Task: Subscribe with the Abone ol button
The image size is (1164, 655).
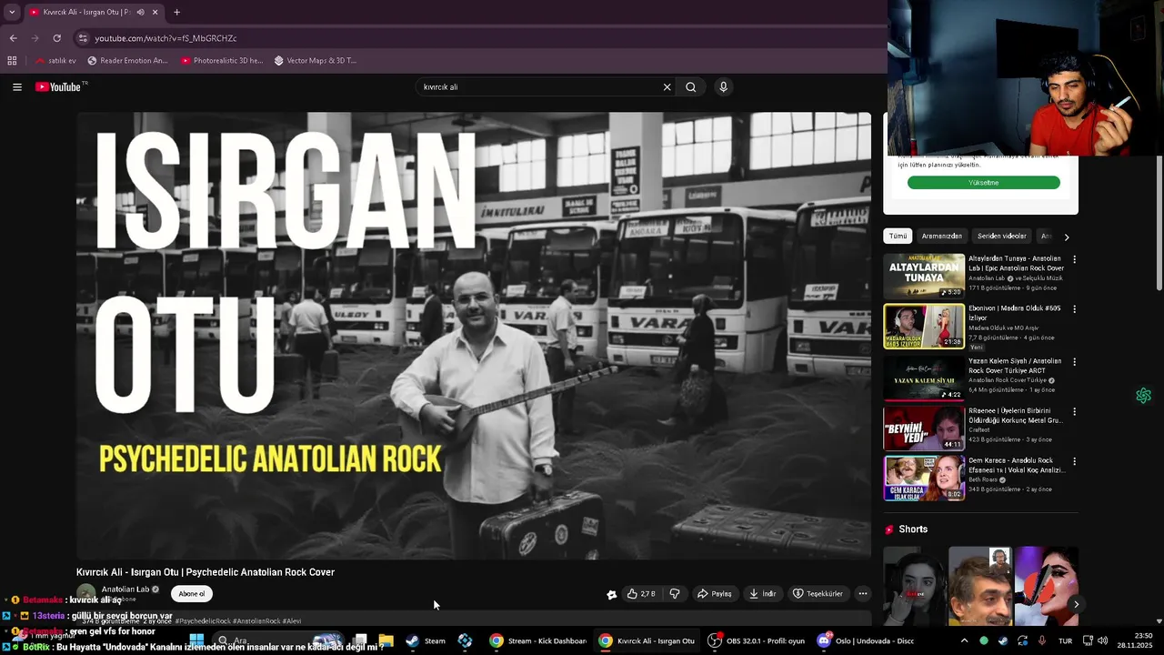Action: pos(192,594)
